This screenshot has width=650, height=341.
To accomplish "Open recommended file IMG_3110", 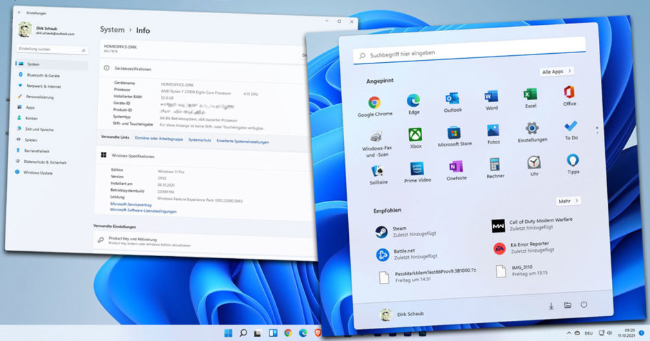I will pos(522,271).
